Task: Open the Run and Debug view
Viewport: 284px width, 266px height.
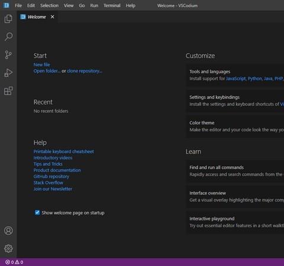Action: click(8, 73)
